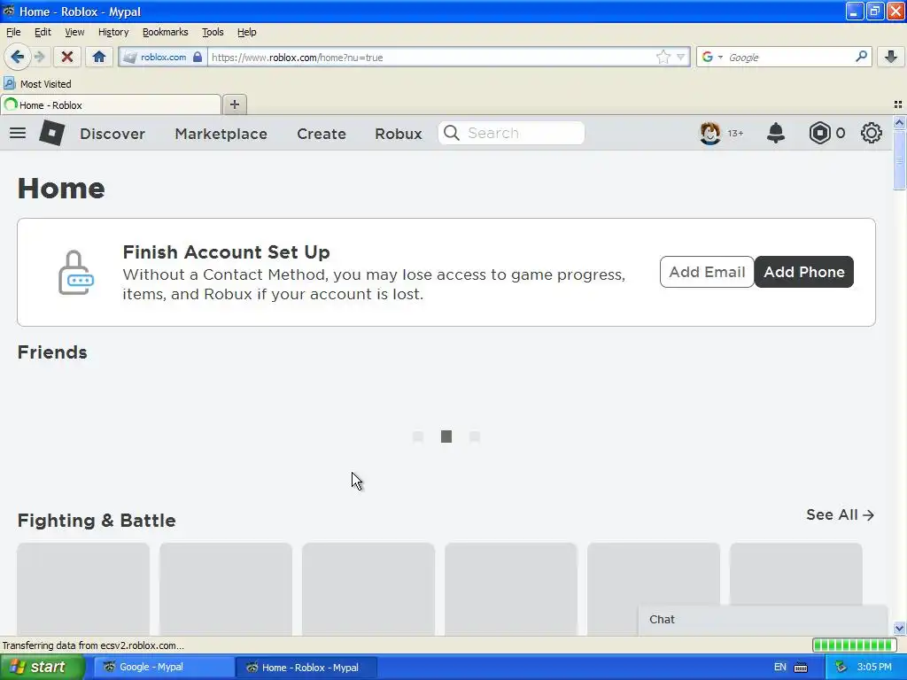Click the list all tabs icon
The width and height of the screenshot is (907, 680).
[898, 104]
